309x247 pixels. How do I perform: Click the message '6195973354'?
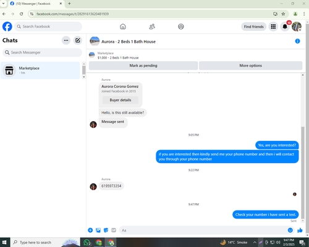111,186
